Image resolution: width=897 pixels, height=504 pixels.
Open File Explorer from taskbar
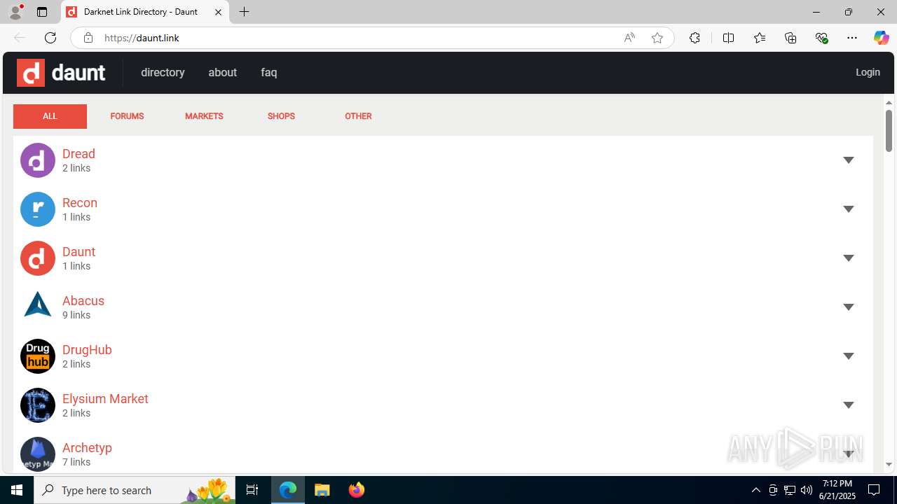(x=322, y=490)
